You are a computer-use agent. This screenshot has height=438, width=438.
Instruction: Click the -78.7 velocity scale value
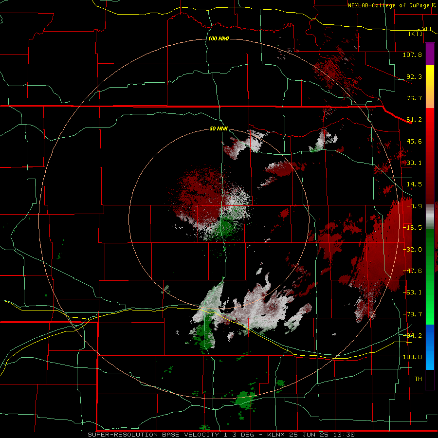412,314
